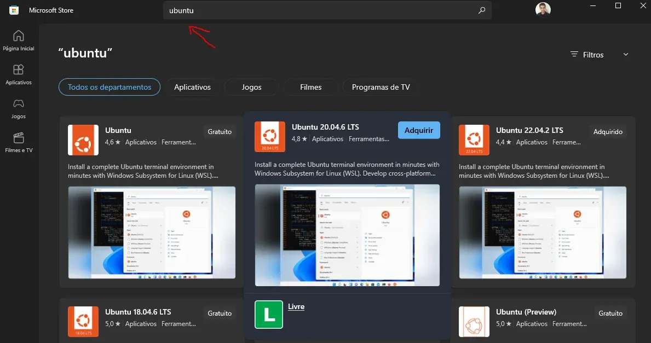Click the Microsoft Store logo icon
The width and height of the screenshot is (651, 343).
tap(14, 10)
